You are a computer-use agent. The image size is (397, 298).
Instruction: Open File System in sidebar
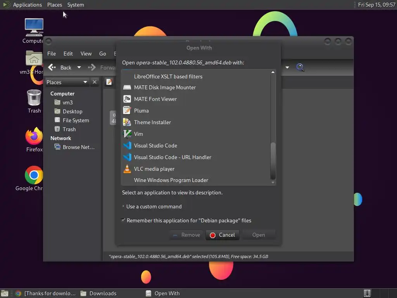pos(76,120)
